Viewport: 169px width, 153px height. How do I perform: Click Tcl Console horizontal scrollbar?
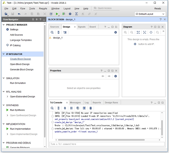coord(101,140)
